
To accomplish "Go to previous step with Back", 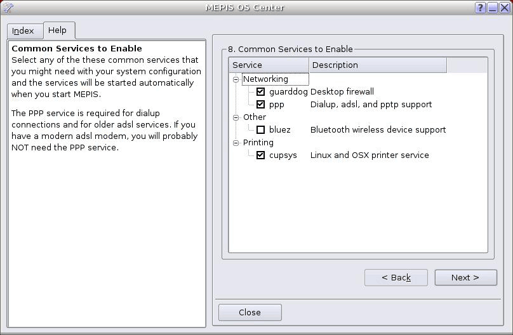I will (x=396, y=277).
